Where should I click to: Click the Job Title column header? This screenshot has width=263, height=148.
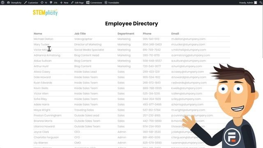[x=80, y=34]
